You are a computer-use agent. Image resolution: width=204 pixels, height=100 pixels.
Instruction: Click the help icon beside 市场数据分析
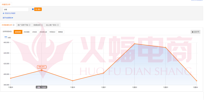14,25
